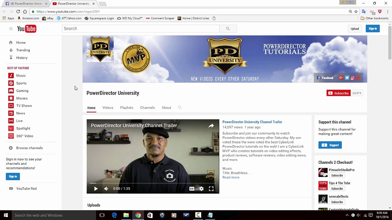Open Music in Best of YouTube

coord(21,75)
